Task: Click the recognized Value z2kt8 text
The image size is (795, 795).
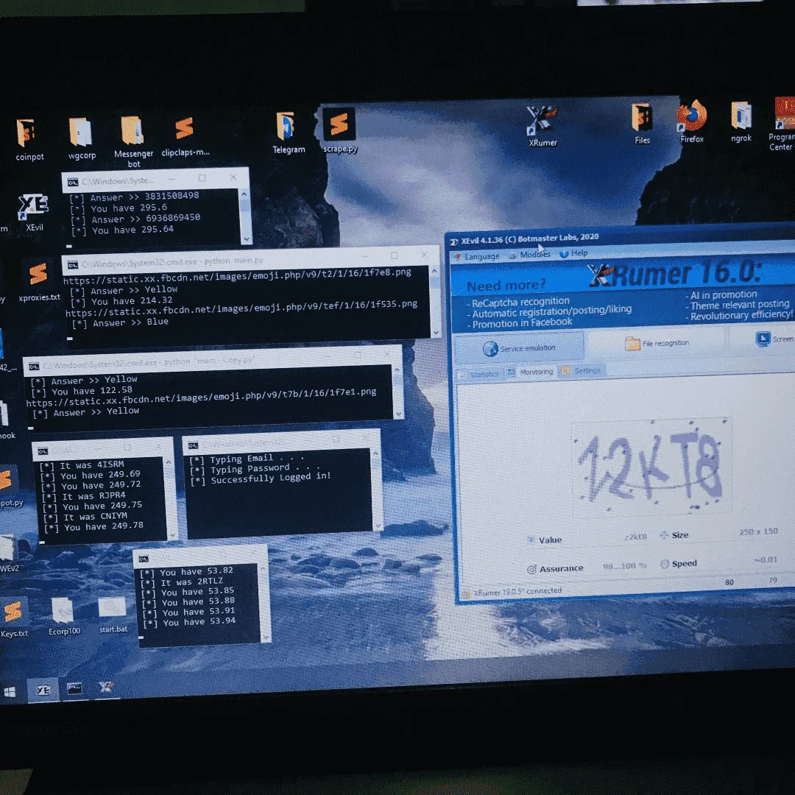Action: (635, 537)
